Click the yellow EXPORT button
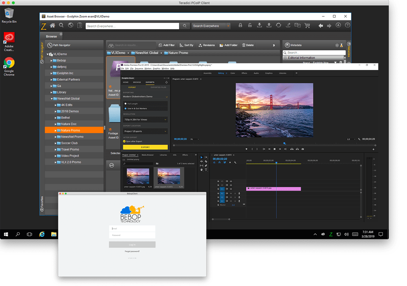407x286 pixels. point(145,147)
